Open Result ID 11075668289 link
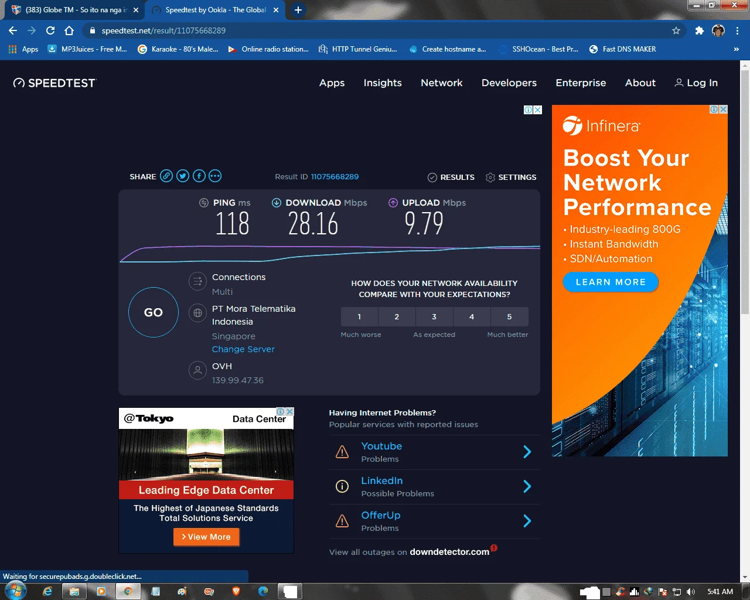This screenshot has height=600, width=750. [x=335, y=176]
